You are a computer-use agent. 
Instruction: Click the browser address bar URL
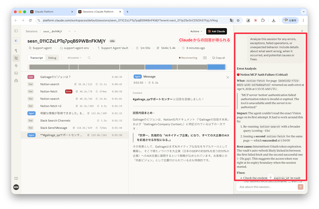click(130, 20)
